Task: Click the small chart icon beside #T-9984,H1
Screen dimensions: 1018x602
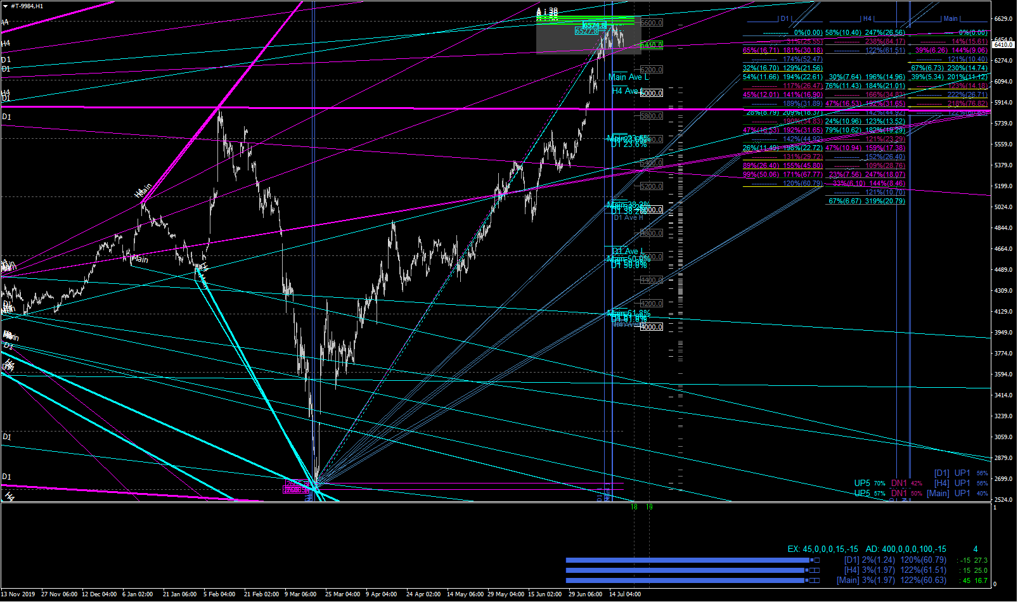Action: (x=5, y=6)
